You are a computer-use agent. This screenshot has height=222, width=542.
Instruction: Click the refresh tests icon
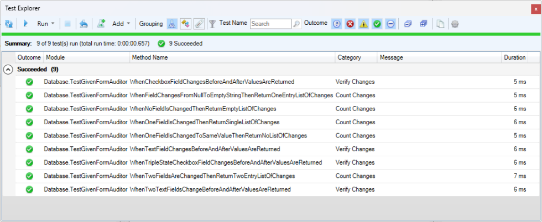[9, 24]
